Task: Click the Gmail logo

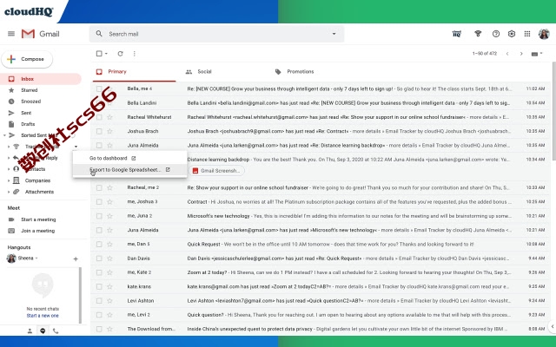Action: pos(41,34)
